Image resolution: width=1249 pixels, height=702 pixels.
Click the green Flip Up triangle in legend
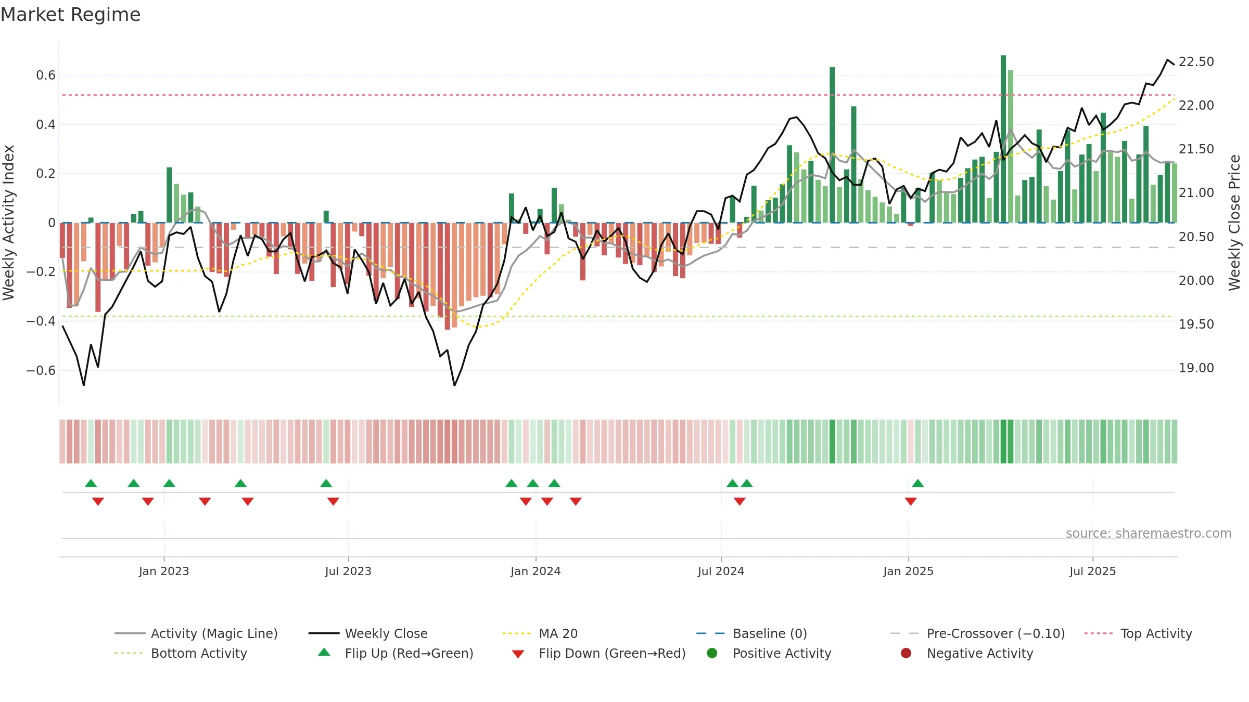pyautogui.click(x=324, y=652)
